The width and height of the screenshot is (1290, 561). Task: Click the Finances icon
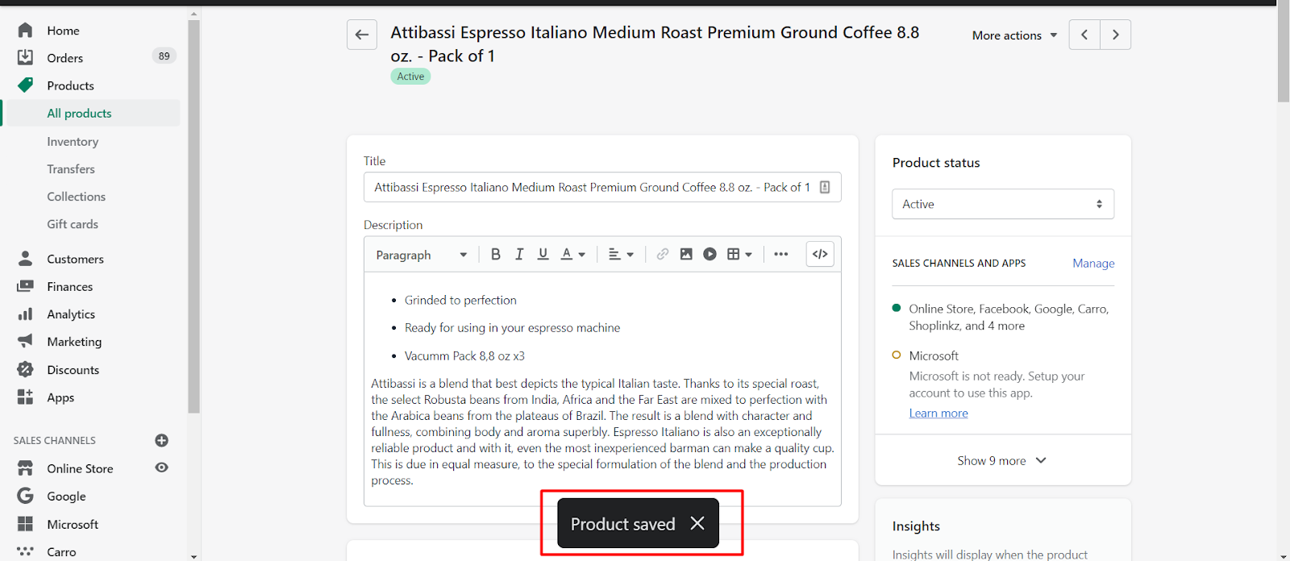[x=25, y=286]
